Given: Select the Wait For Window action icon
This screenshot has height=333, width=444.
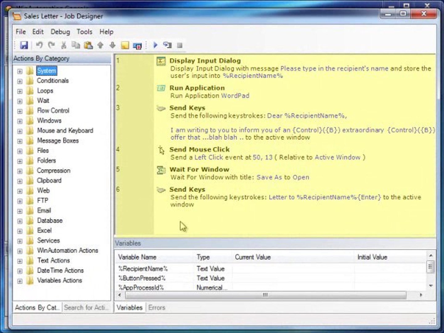Looking at the screenshot, I should [x=161, y=170].
